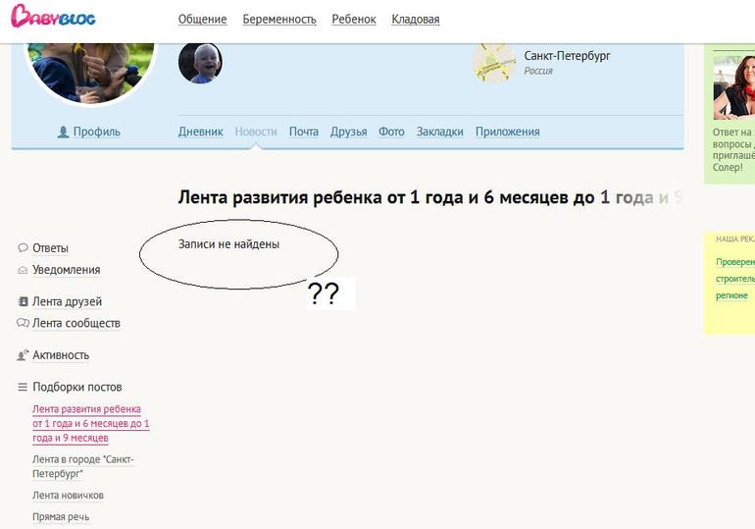The width and height of the screenshot is (755, 529).
Task: Click the small map thumbnail
Action: [494, 63]
